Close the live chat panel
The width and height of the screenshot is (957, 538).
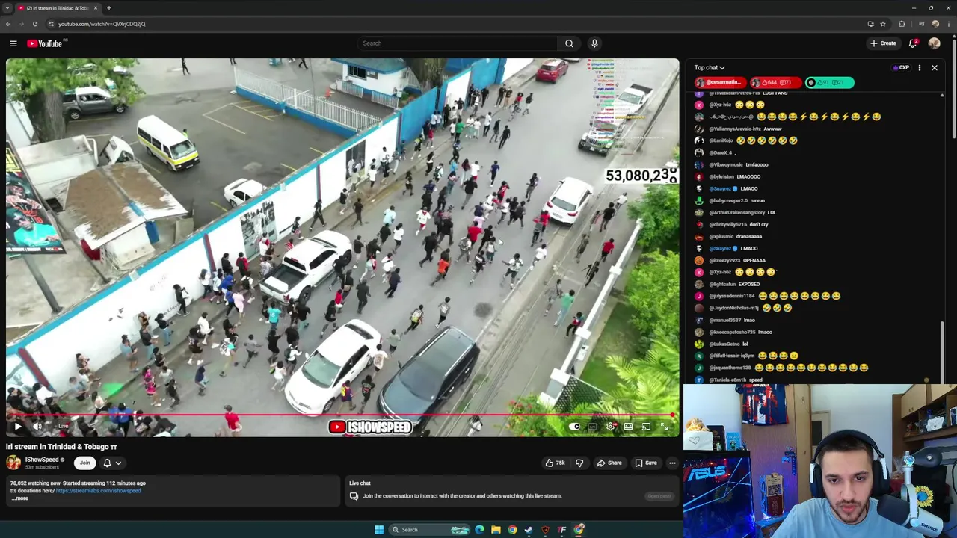[x=934, y=68]
